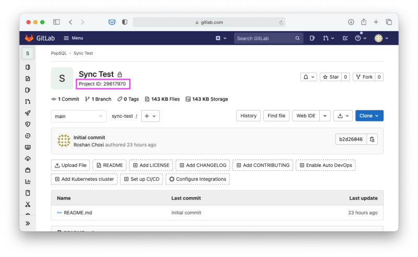Click the Initial commit title link
The image size is (418, 257).
(x=89, y=138)
